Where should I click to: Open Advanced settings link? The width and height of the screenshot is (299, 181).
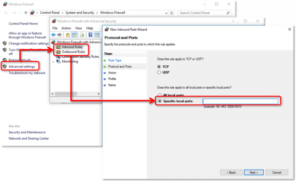tap(22, 66)
